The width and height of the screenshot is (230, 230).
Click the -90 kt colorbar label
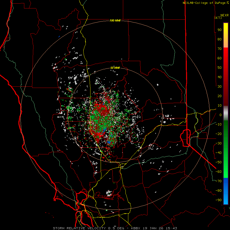(218, 200)
